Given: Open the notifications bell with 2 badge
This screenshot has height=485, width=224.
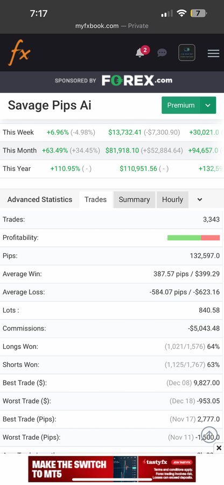Looking at the screenshot, I should click(142, 52).
